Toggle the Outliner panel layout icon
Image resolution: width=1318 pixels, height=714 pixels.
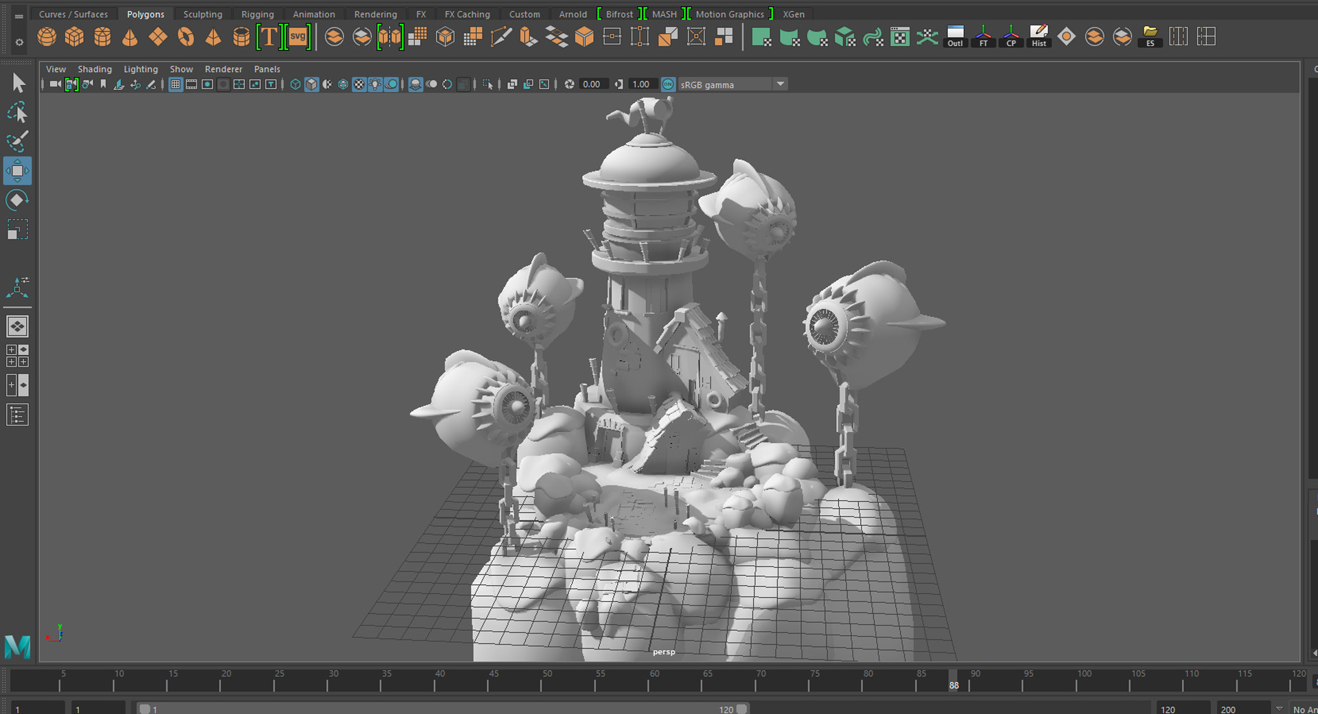[18, 415]
